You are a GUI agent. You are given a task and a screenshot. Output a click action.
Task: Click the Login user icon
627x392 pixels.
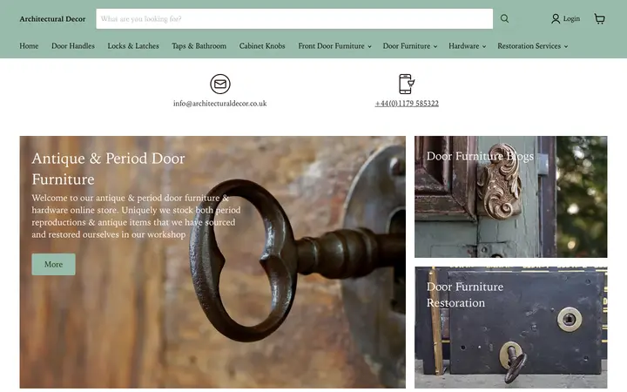point(556,19)
